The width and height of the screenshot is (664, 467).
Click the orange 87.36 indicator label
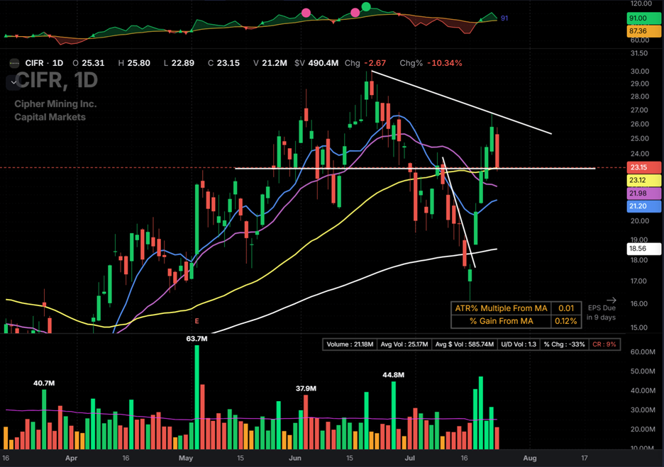click(x=643, y=31)
